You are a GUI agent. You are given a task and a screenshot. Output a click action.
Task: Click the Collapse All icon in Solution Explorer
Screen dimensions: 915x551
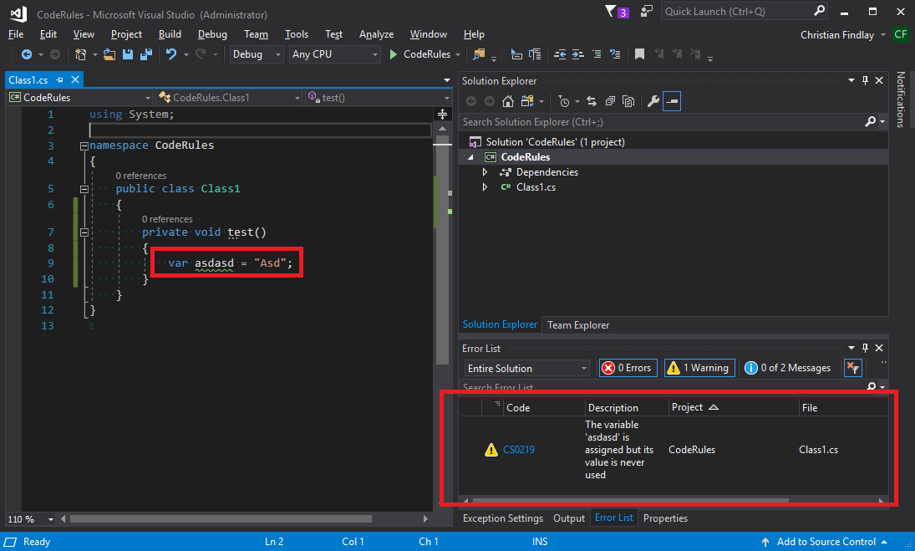[x=610, y=101]
